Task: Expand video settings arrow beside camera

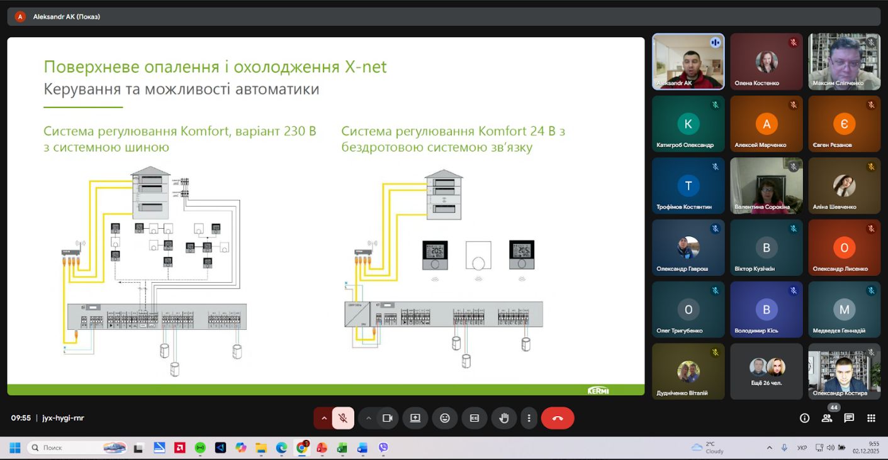Action: [x=369, y=418]
